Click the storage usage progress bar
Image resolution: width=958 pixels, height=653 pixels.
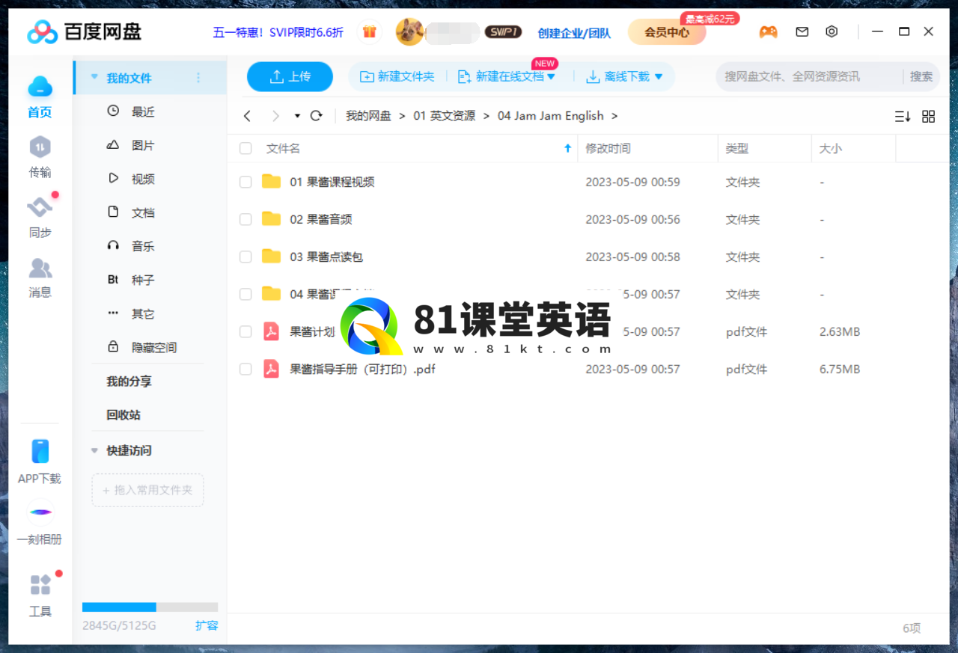coord(150,607)
